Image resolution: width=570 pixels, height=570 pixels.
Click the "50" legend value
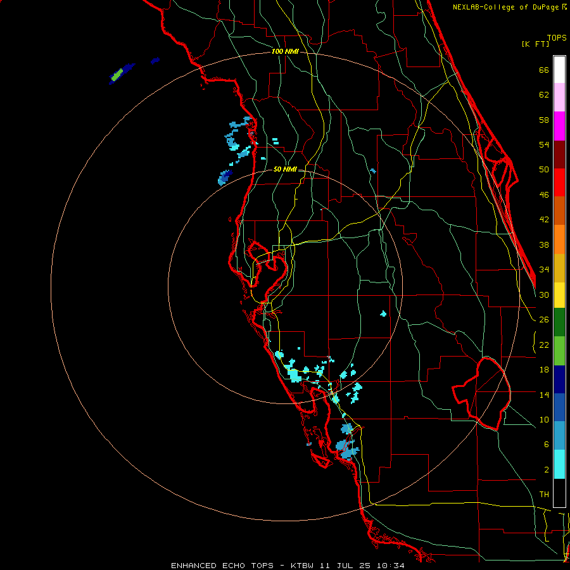(x=544, y=170)
